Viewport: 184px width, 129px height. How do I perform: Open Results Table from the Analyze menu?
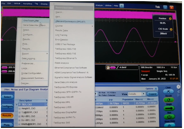pyautogui.click(x=61, y=30)
